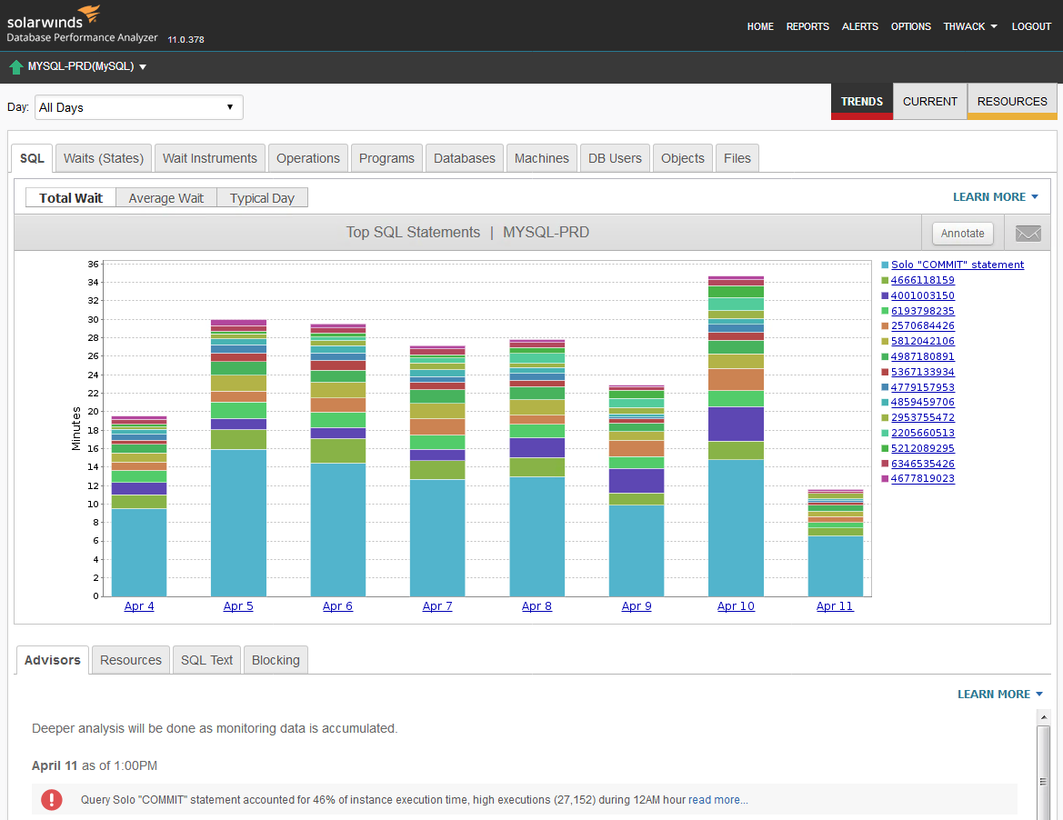Click the Apr 8 date link
This screenshot has width=1063, height=820.
[x=537, y=605]
